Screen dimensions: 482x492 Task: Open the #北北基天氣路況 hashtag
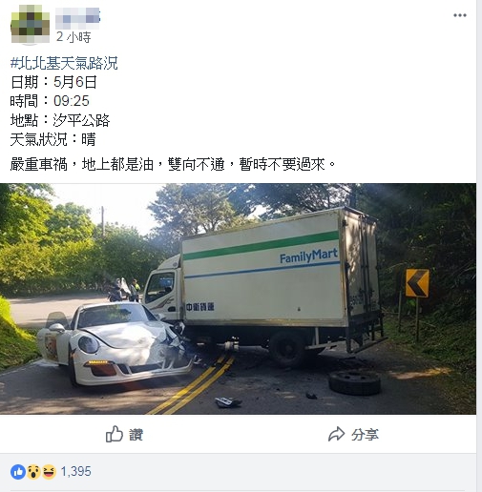pos(64,63)
